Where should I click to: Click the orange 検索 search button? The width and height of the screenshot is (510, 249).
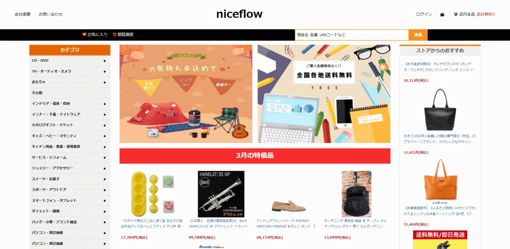coord(418,35)
